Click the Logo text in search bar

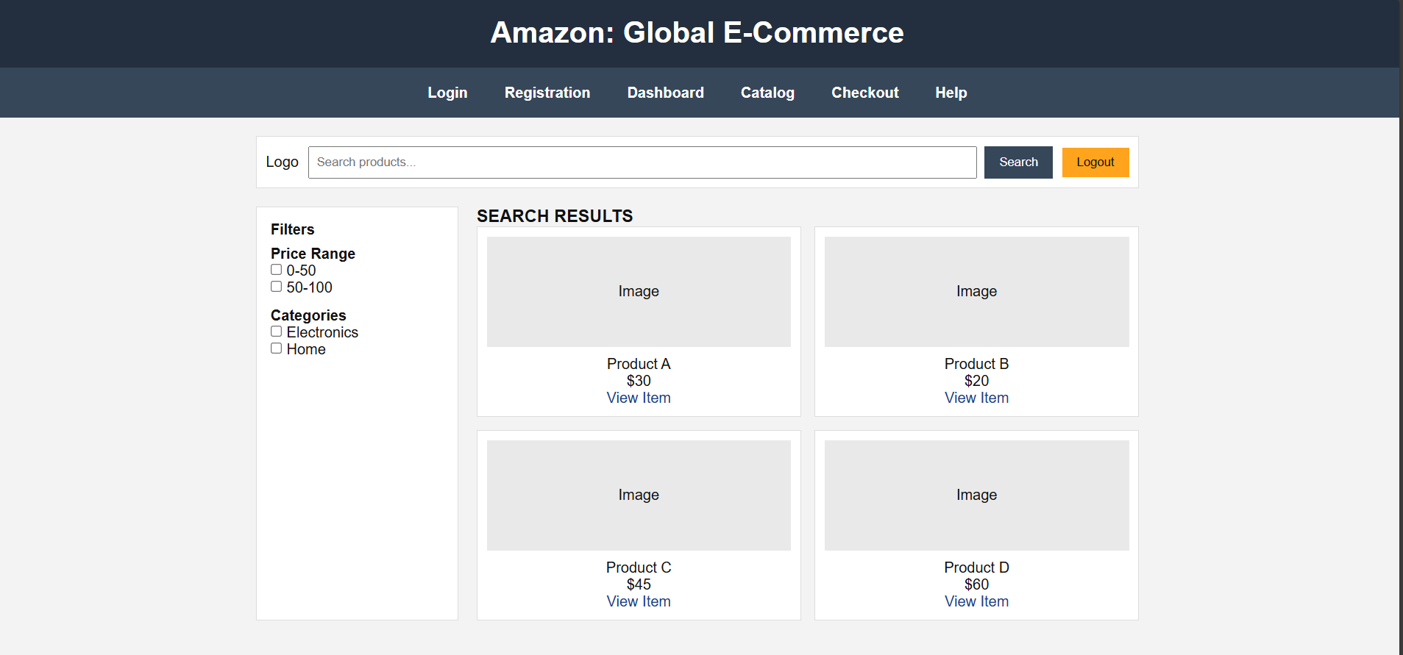point(282,162)
